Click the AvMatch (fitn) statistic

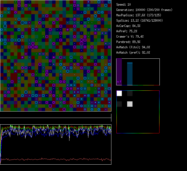pyautogui.click(x=133, y=47)
